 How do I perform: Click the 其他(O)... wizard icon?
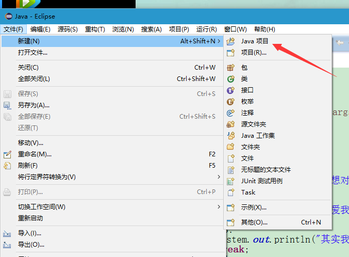click(230, 222)
